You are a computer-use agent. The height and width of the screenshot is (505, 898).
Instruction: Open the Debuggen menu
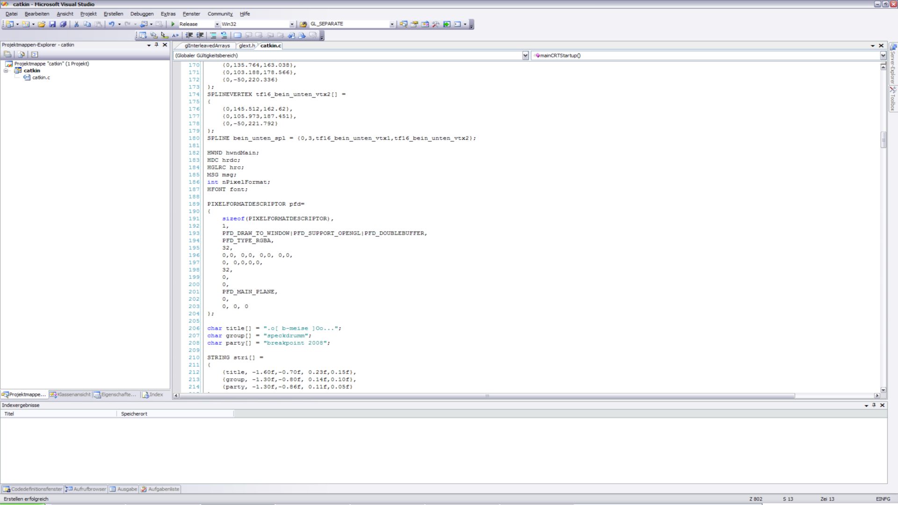tap(142, 14)
